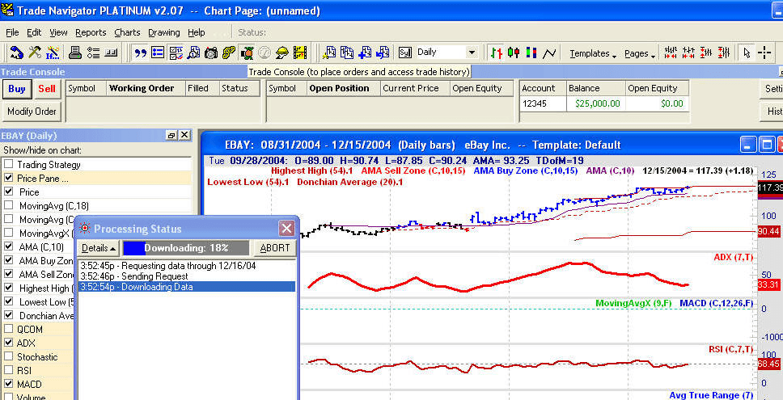Click the blue quotation marks icon
This screenshot has height=400, width=783.
[140, 53]
